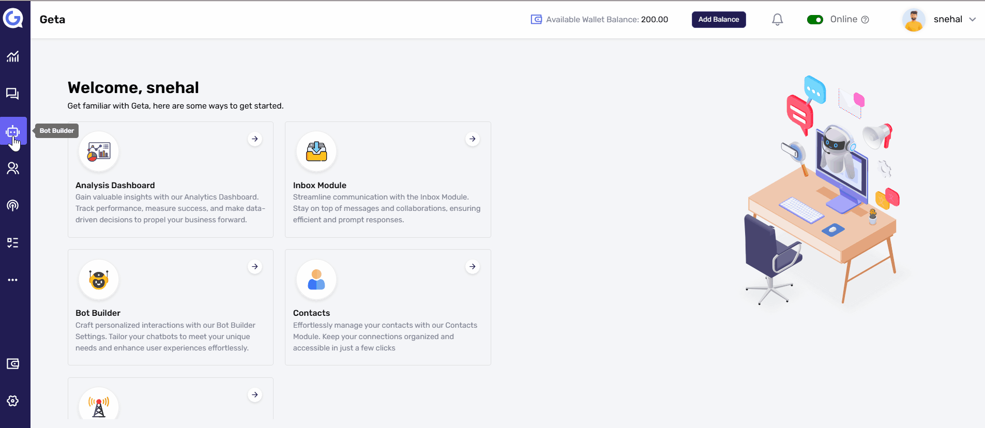The image size is (985, 428).
Task: Open the Analysis Dashboard card arrow
Action: 255,139
